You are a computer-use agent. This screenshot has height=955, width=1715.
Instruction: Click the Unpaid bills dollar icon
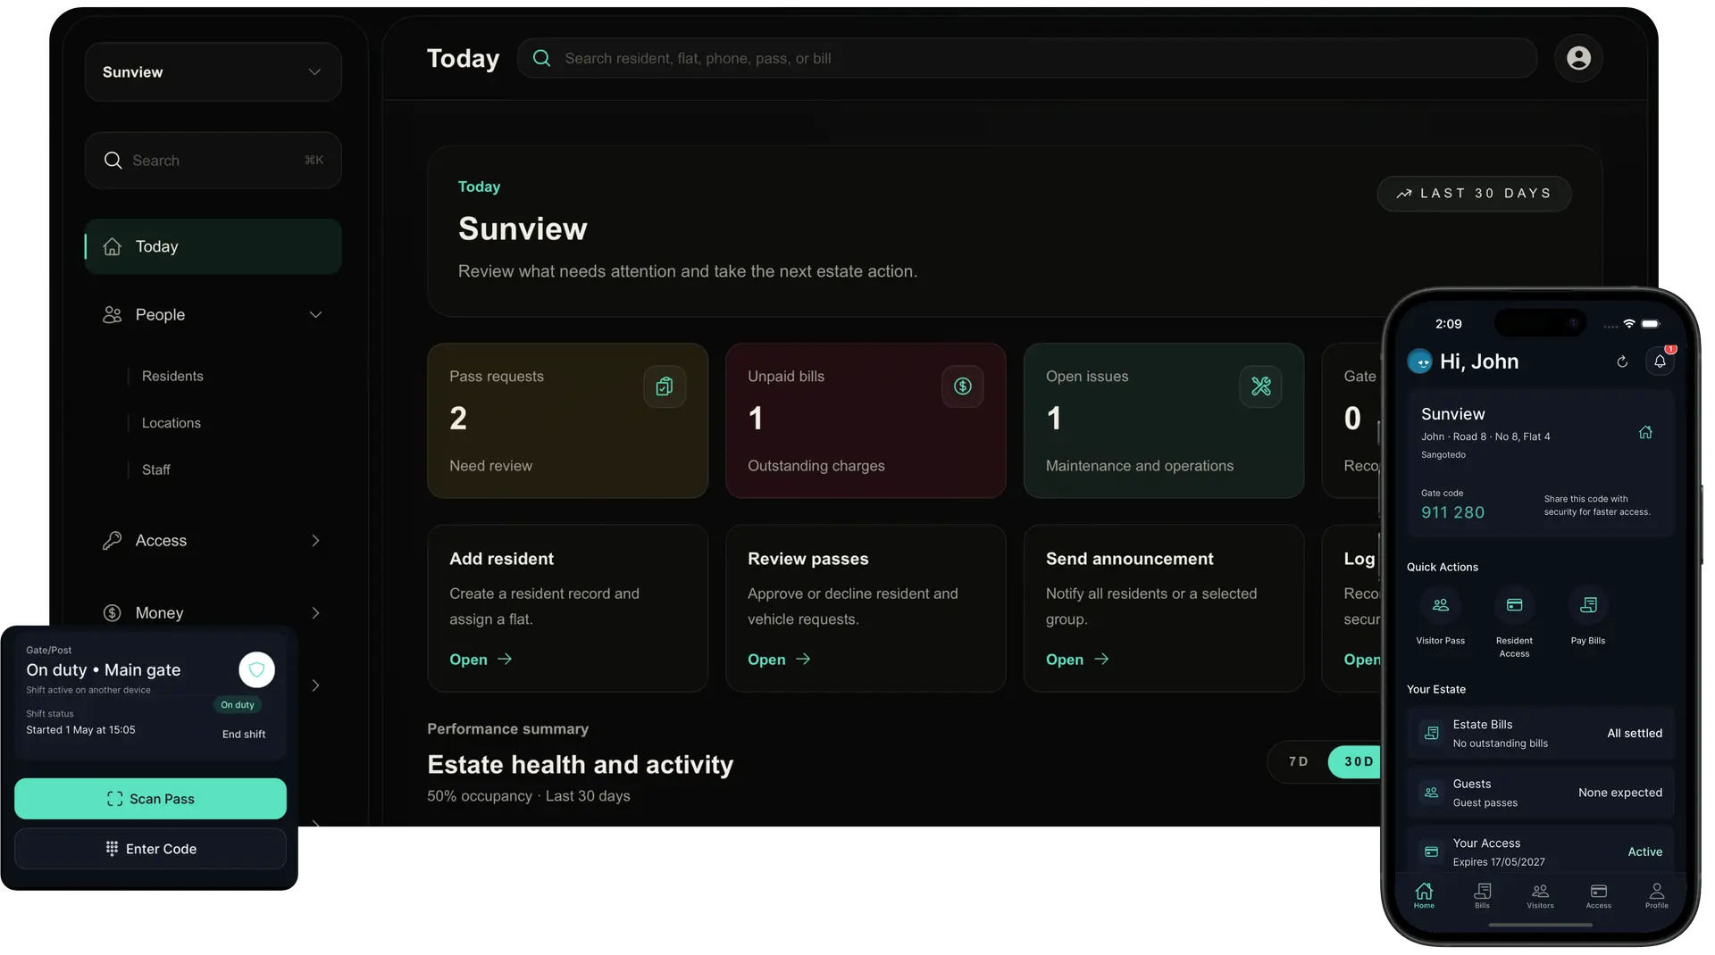[963, 386]
